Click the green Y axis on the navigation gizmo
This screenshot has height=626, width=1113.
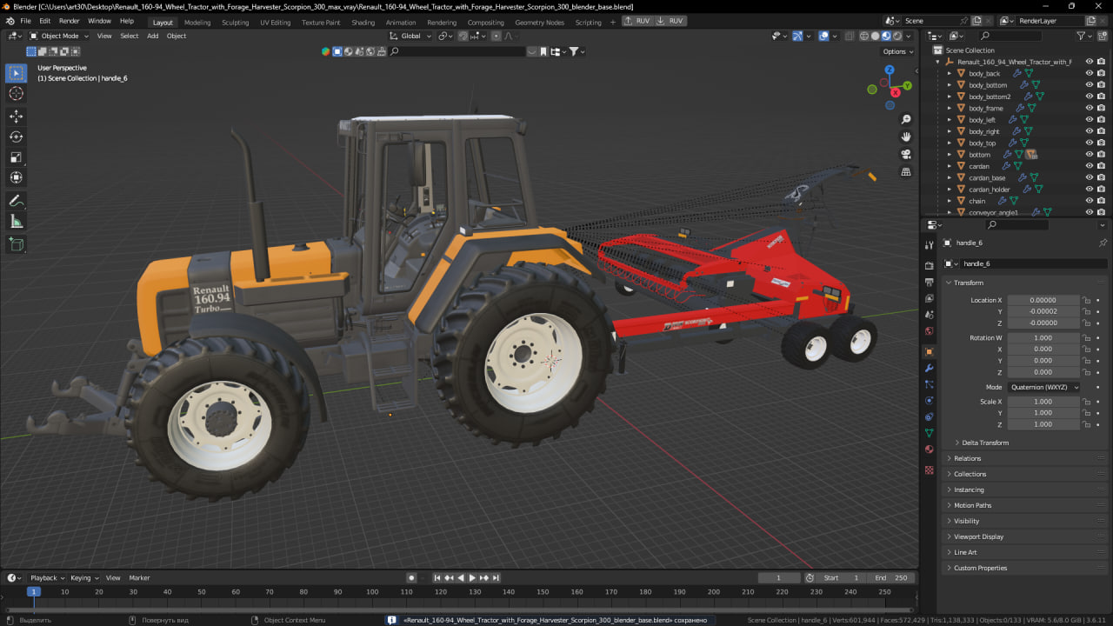click(906, 85)
